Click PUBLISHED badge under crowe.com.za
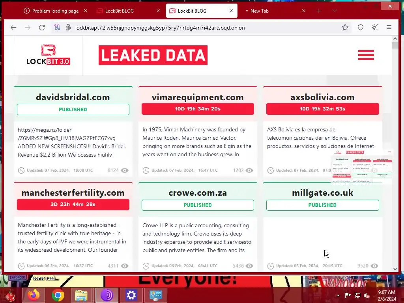The height and width of the screenshot is (303, 404). pos(198,205)
